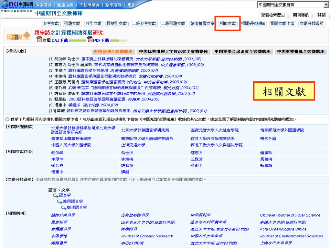Open 下載閱讀器 in top navigation
Image resolution: width=331 pixels, height=248 pixels.
click(x=89, y=5)
